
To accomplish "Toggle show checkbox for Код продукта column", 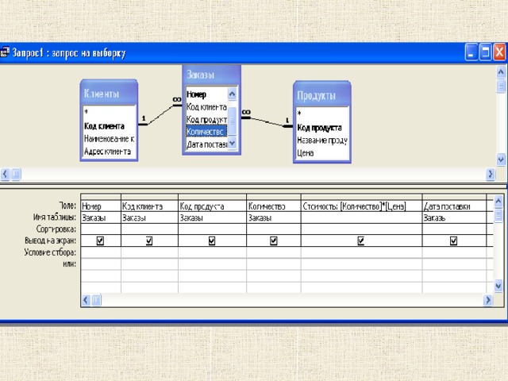I will pyautogui.click(x=212, y=241).
